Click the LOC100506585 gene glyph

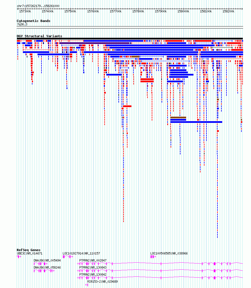tap(153, 257)
